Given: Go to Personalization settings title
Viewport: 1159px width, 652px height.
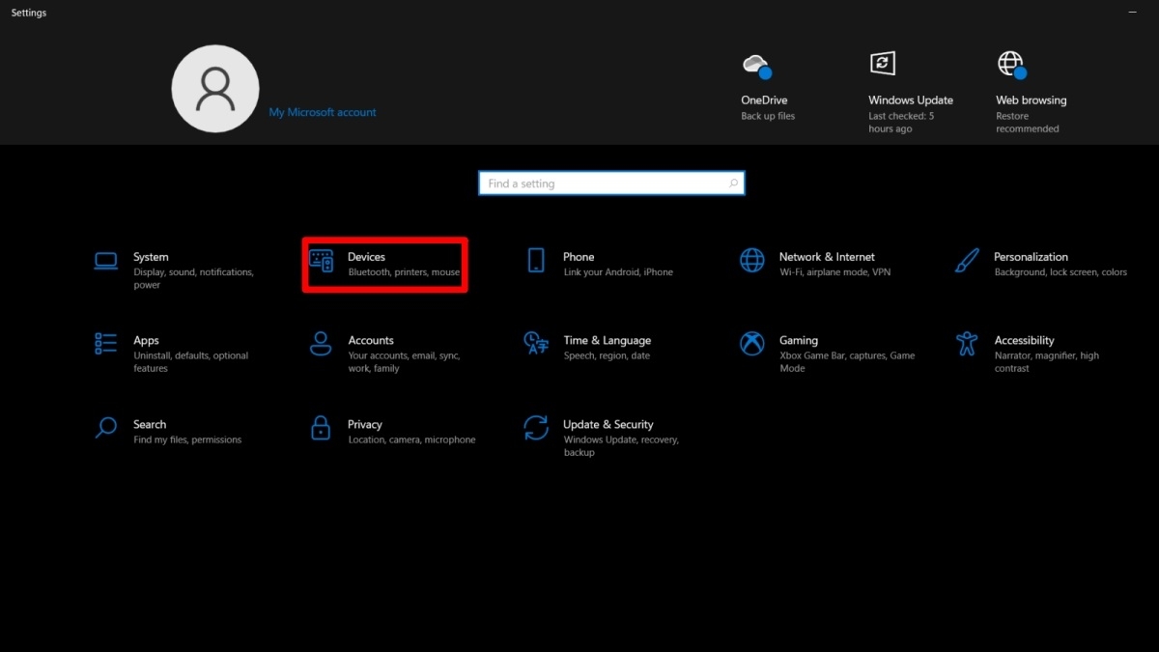Looking at the screenshot, I should 1031,257.
